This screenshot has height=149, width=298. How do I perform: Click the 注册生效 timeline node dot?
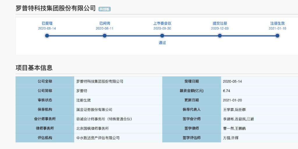[x=277, y=36]
